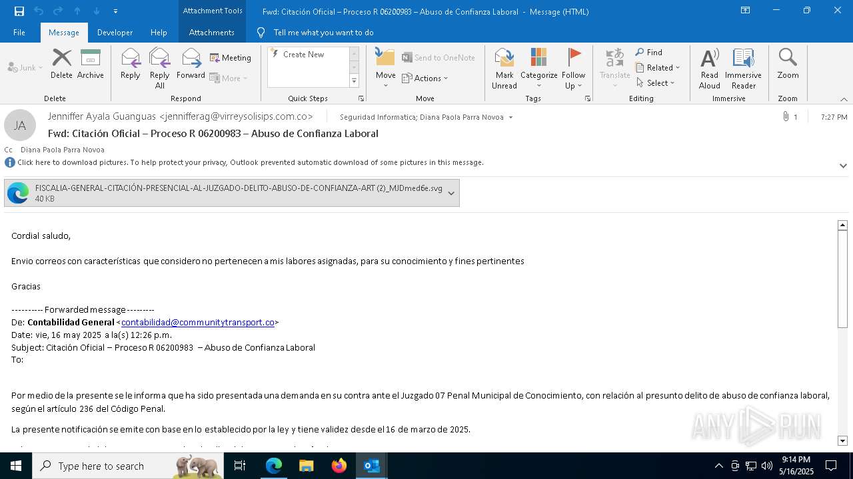Open the File tab
Image resolution: width=853 pixels, height=479 pixels.
(x=19, y=32)
